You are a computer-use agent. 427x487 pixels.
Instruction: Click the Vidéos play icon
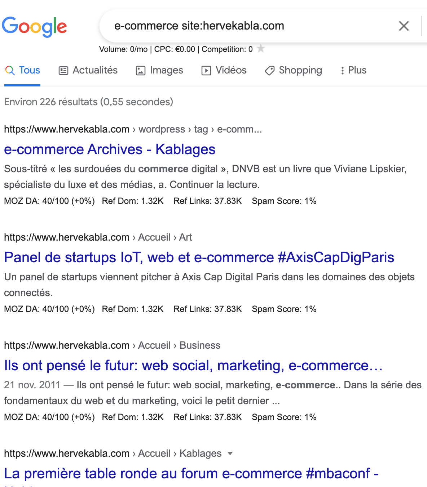coord(206,71)
